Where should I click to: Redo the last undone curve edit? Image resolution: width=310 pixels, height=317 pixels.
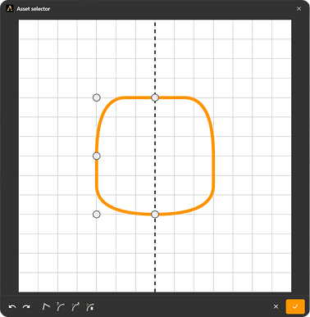tap(26, 307)
